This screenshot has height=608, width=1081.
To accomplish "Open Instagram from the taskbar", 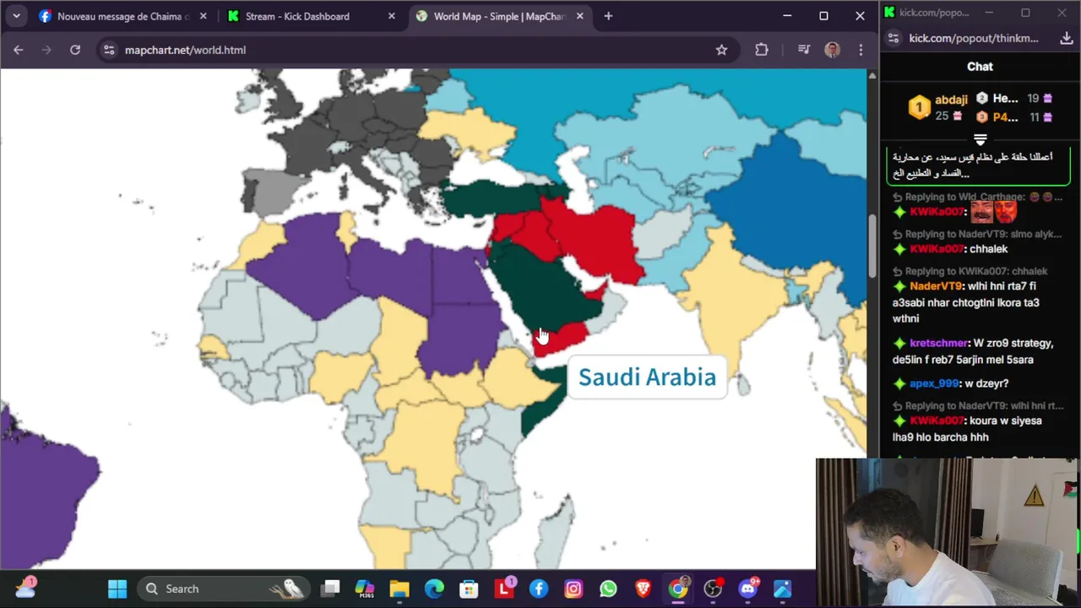I will (x=573, y=589).
